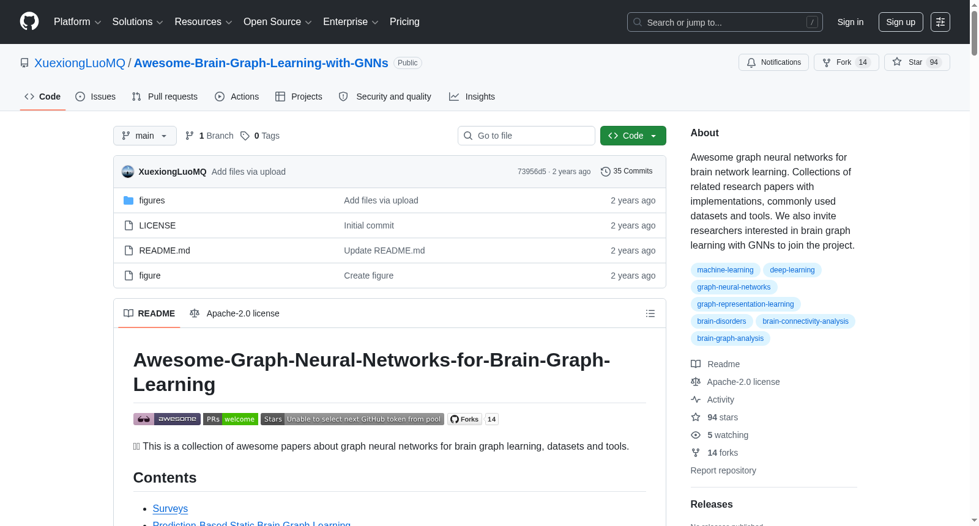Screen dimensions: 979x526
Task: Expand the Platform menu
Action: 78,22
